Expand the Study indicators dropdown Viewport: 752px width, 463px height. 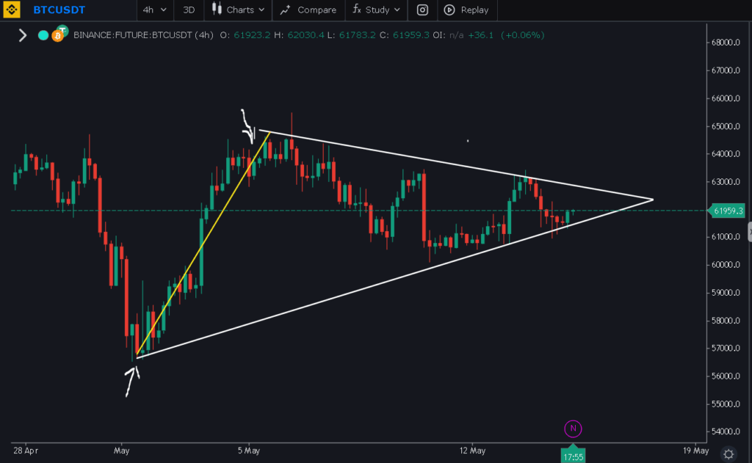(x=377, y=10)
